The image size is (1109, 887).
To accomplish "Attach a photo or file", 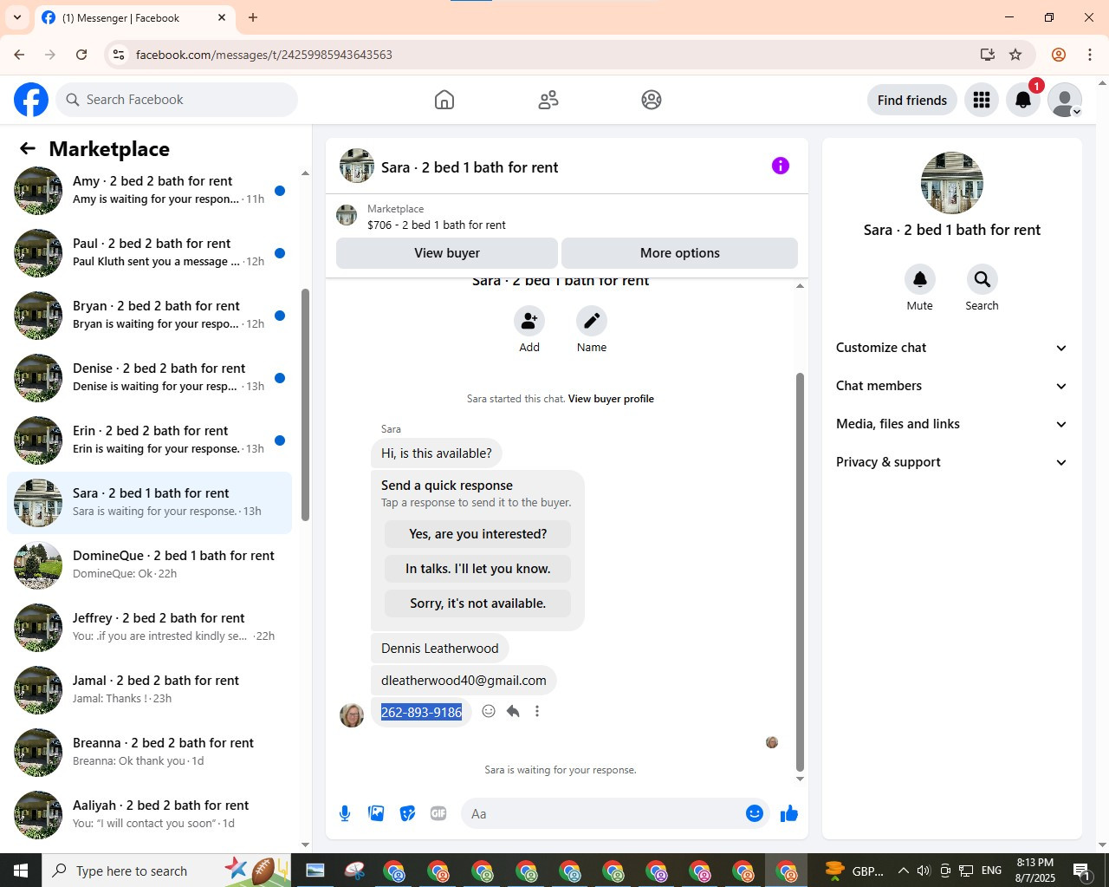I will [x=376, y=813].
